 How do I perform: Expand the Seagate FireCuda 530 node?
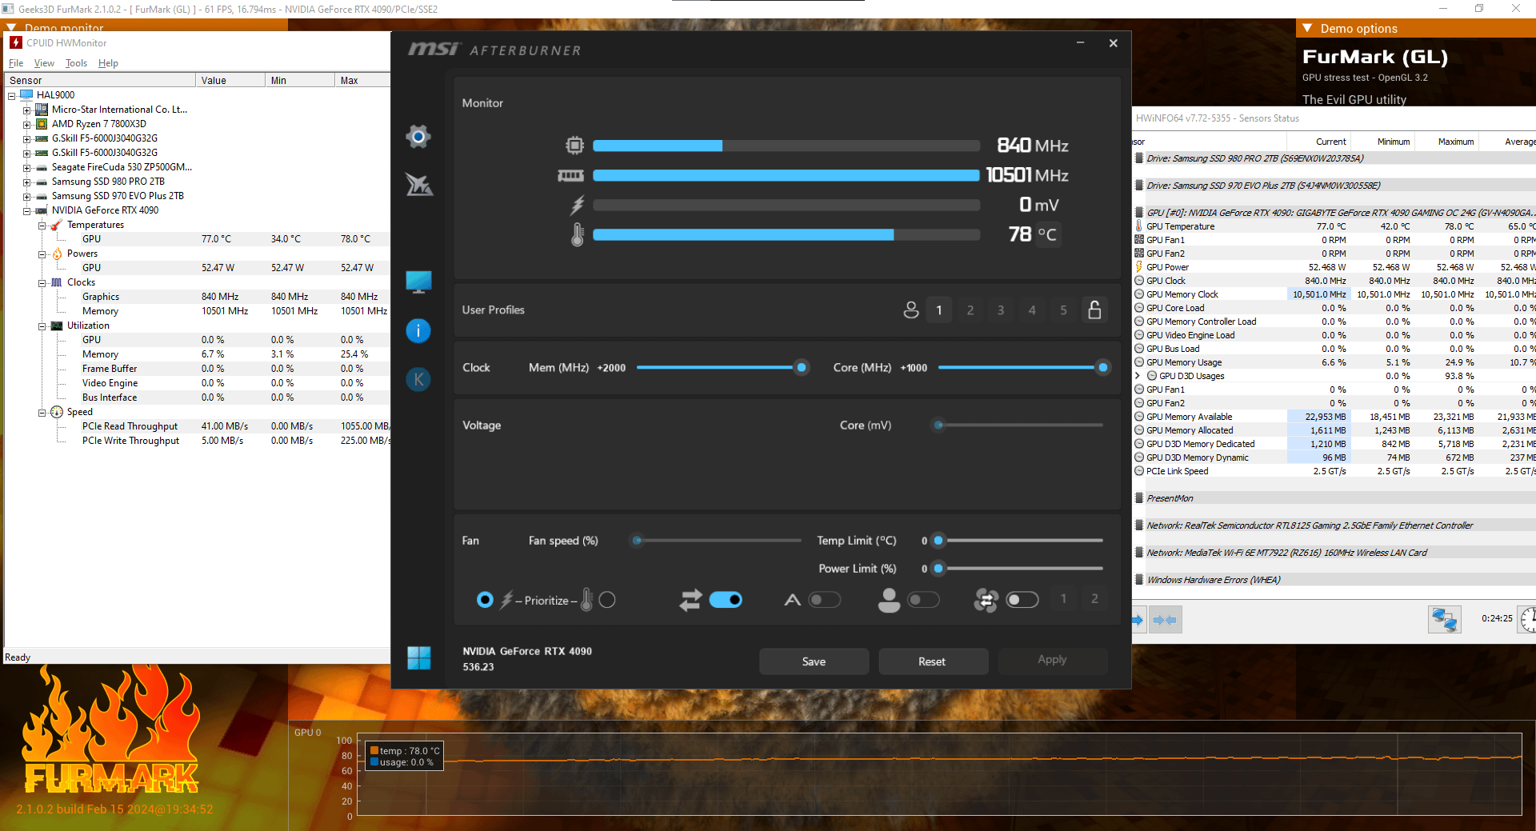(26, 168)
